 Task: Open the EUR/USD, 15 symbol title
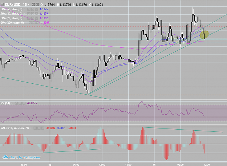pyautogui.click(x=16, y=4)
